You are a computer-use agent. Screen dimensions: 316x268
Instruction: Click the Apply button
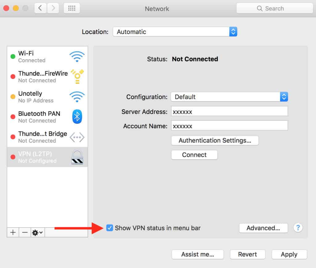click(x=289, y=254)
